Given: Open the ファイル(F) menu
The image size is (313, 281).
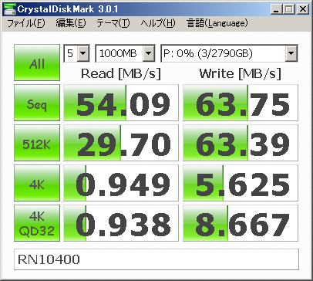Looking at the screenshot, I should tap(26, 23).
